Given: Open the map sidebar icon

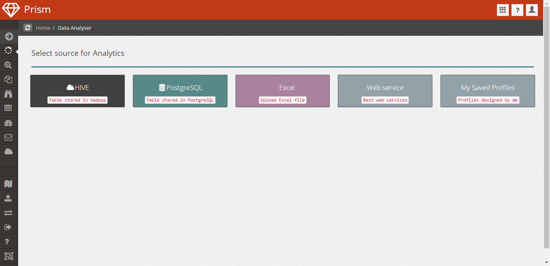Looking at the screenshot, I should (x=9, y=184).
